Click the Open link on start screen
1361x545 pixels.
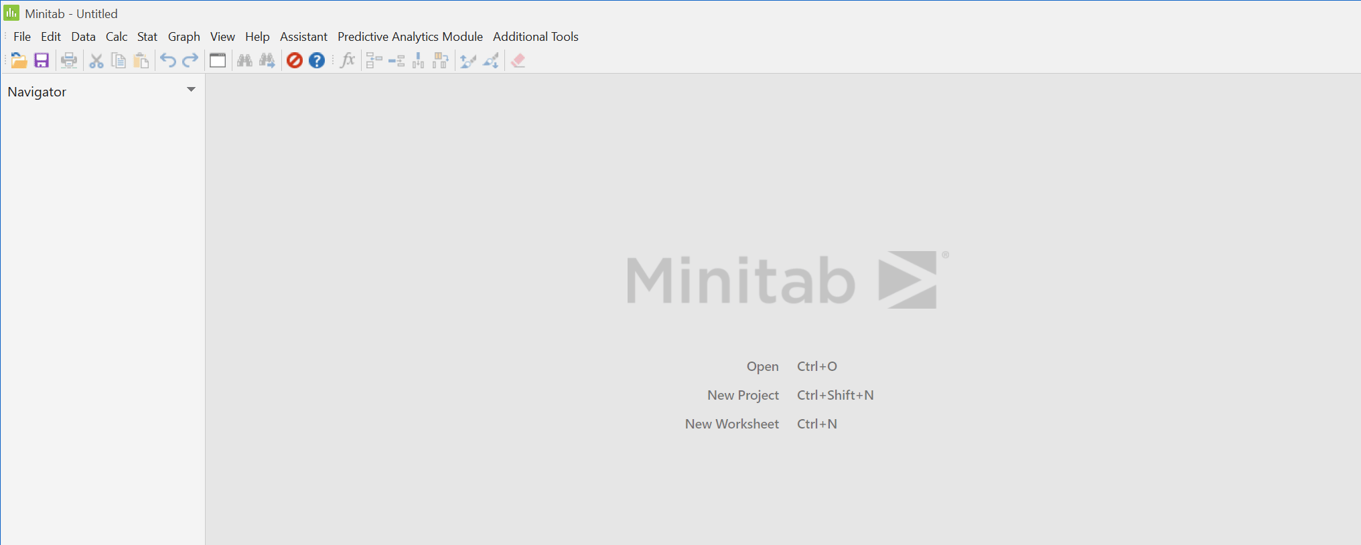pos(763,366)
